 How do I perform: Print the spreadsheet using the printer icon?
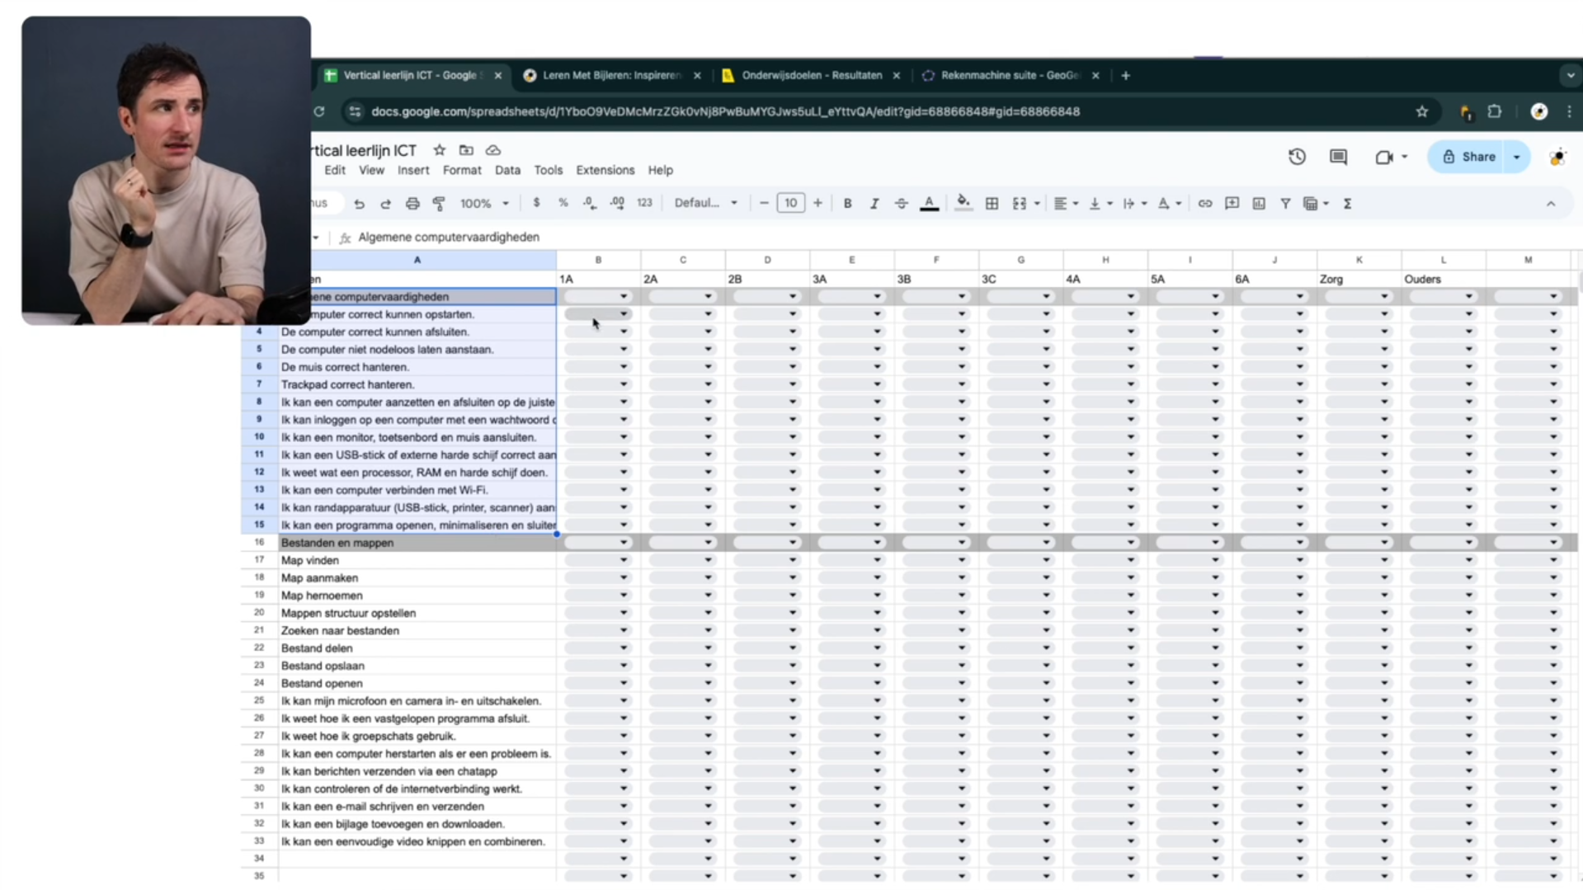coord(412,204)
